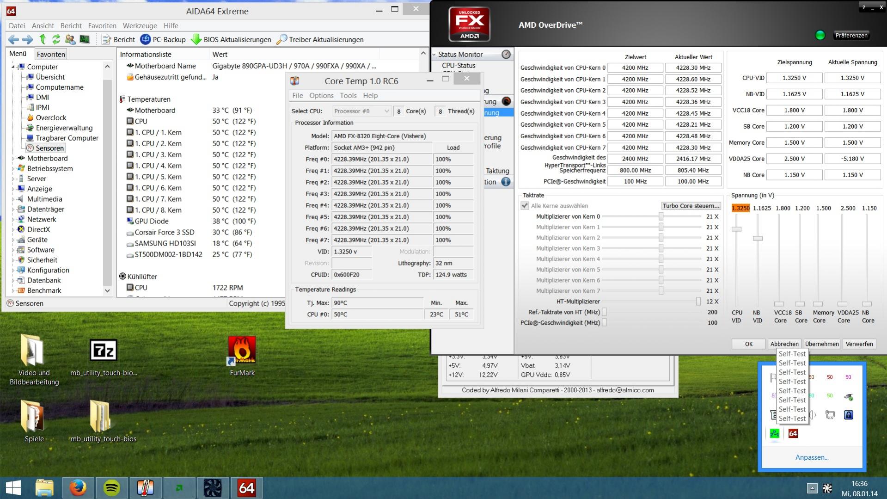The width and height of the screenshot is (887, 499).
Task: Open BIOS Aktualisierungen in AIDA64
Action: [x=231, y=40]
